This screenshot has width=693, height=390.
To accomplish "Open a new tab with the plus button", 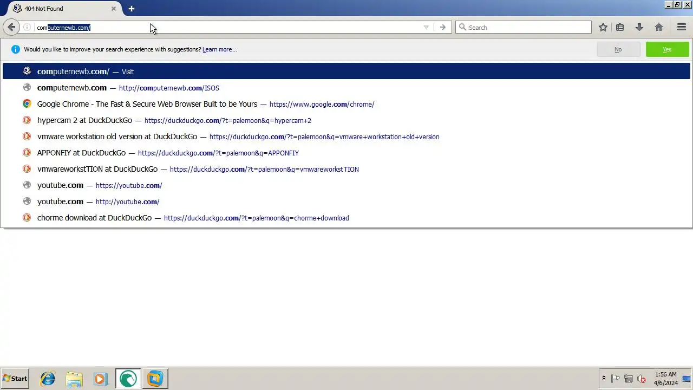I will click(x=131, y=9).
